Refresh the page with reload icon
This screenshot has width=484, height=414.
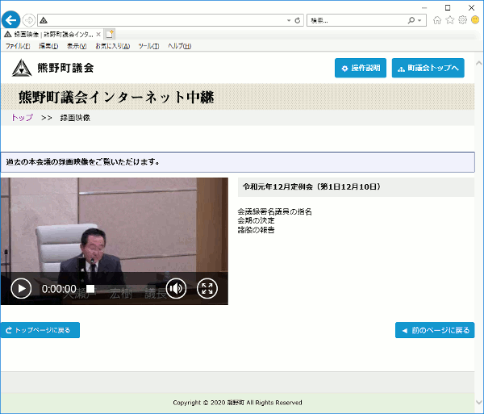(298, 20)
